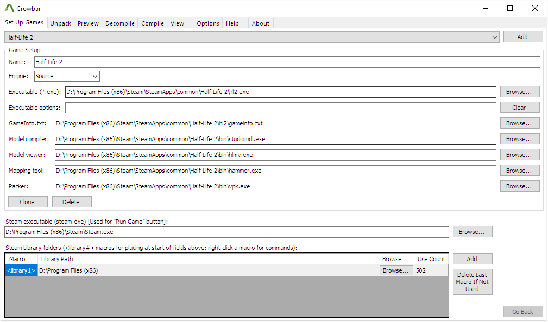The width and height of the screenshot is (548, 322).
Task: Select the Set Up Games tab
Action: [24, 22]
